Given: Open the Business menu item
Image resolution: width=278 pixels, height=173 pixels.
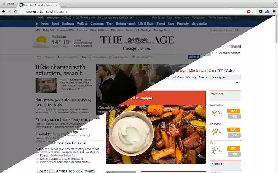Looking at the screenshot, I should [68, 24].
